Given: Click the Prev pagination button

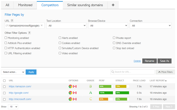Looking at the screenshot, I should click(x=156, y=107).
